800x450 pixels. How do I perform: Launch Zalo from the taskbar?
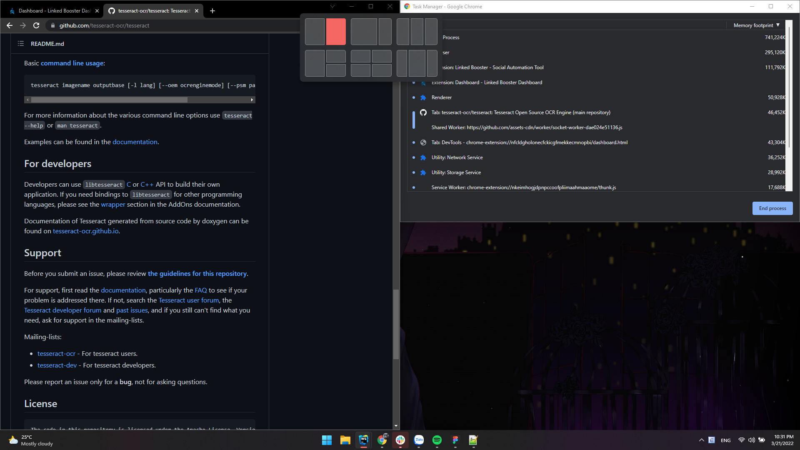419,440
